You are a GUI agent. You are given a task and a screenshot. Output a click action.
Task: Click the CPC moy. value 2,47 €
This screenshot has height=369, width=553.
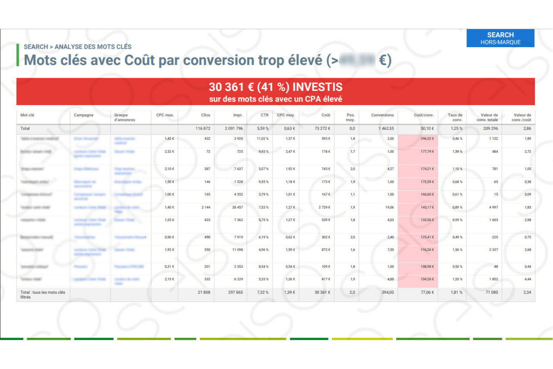point(291,152)
